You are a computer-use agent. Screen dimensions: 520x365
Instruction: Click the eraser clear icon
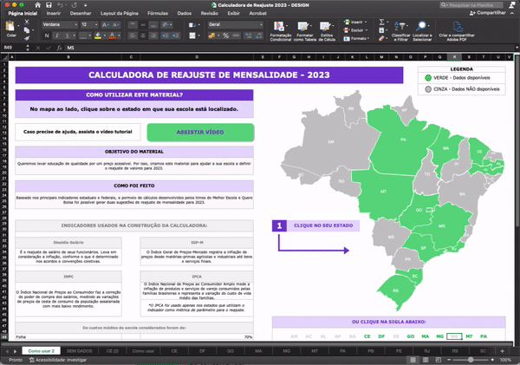(381, 38)
